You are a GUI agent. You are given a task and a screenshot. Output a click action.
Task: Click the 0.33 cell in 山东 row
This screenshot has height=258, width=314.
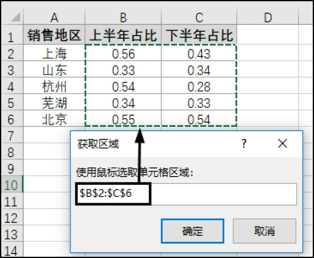(x=123, y=69)
